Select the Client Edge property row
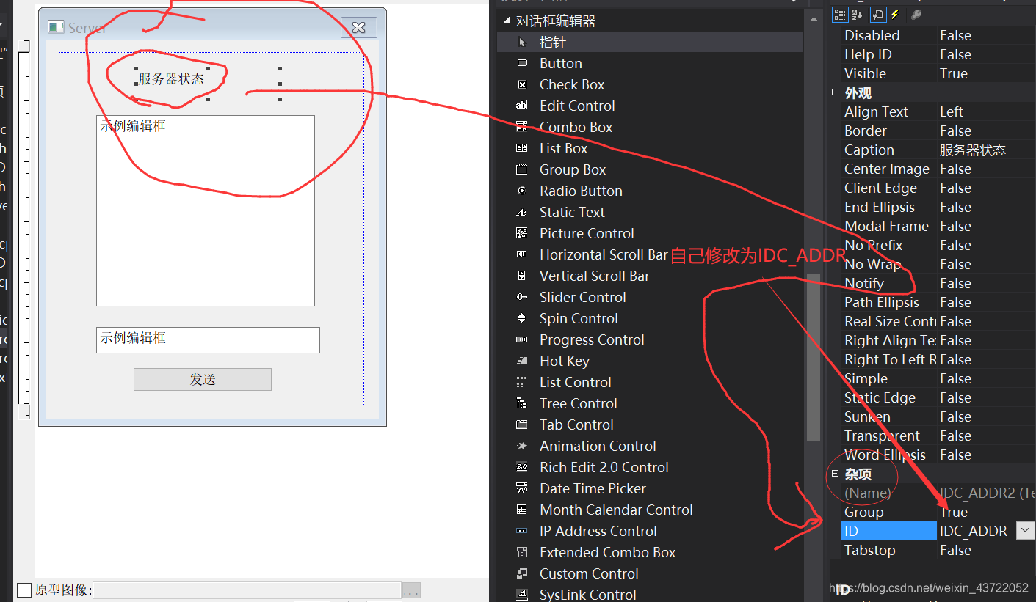 (x=938, y=188)
